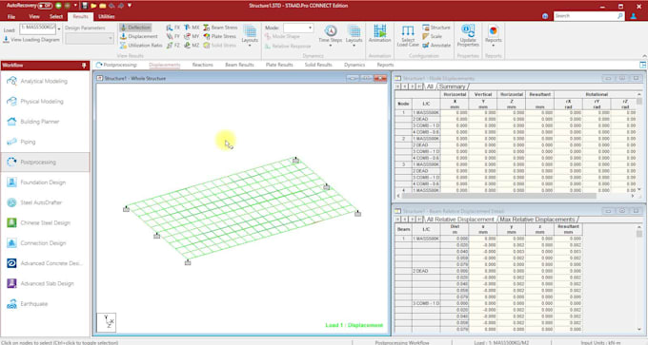The image size is (648, 345).
Task: Open Chinese Steel Design workflow
Action: coord(45,222)
